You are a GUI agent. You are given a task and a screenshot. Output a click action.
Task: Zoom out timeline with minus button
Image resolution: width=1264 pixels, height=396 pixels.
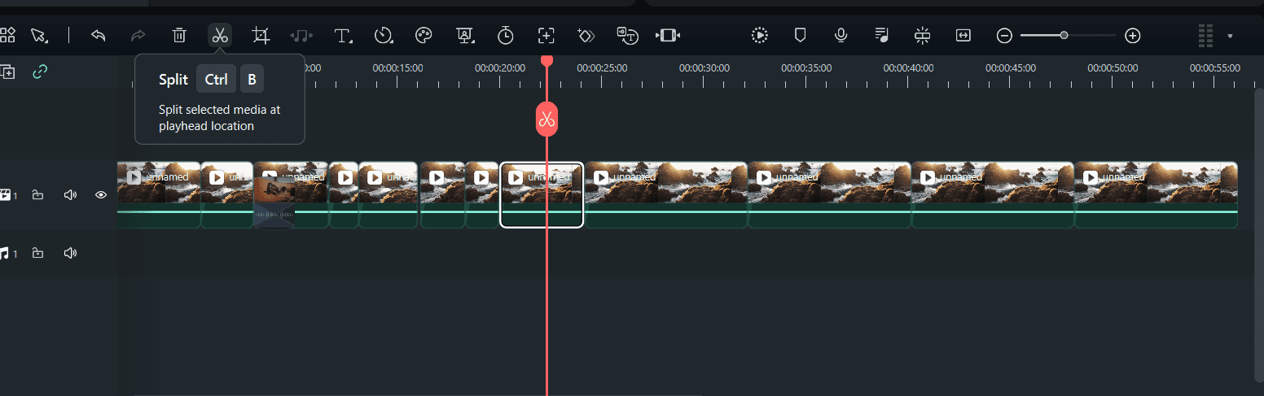[x=1005, y=35]
